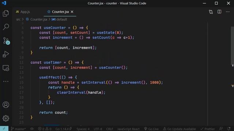Click line number 21 in gutter

click(21, 112)
